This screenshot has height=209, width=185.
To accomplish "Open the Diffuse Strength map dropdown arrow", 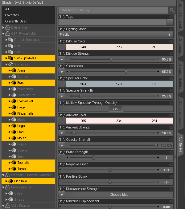I will tap(62, 59).
